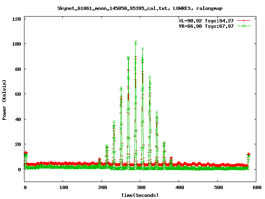Click the x-axis tick label 100
The height and width of the screenshot is (199, 265).
pos(63,188)
